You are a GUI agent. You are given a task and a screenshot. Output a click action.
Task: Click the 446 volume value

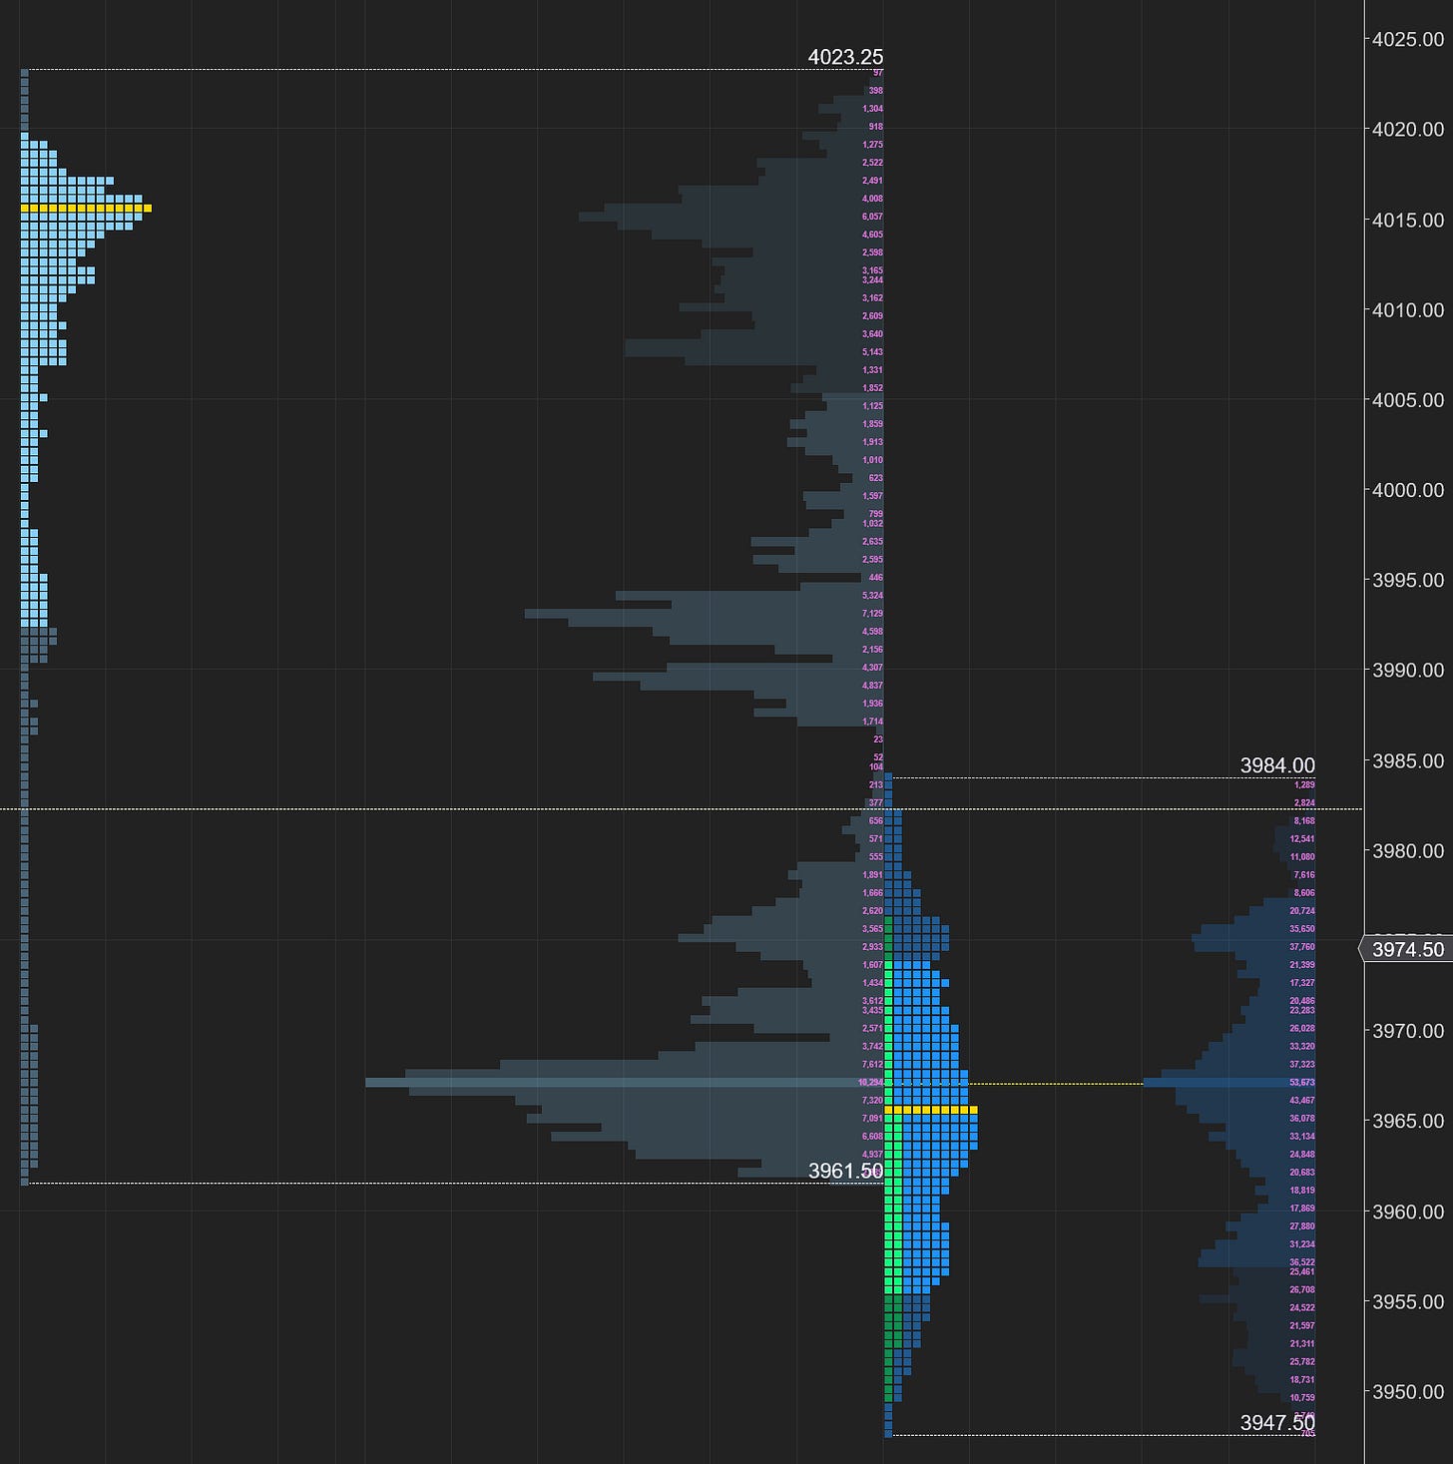tap(876, 578)
